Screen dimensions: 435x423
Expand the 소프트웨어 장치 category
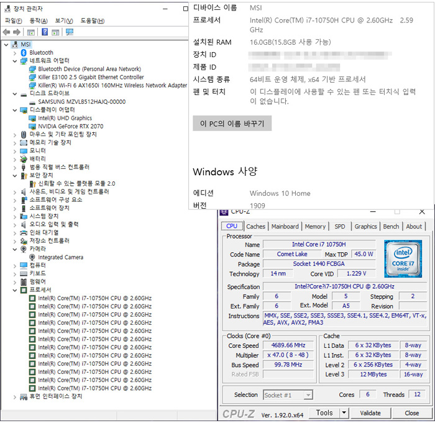(15, 208)
